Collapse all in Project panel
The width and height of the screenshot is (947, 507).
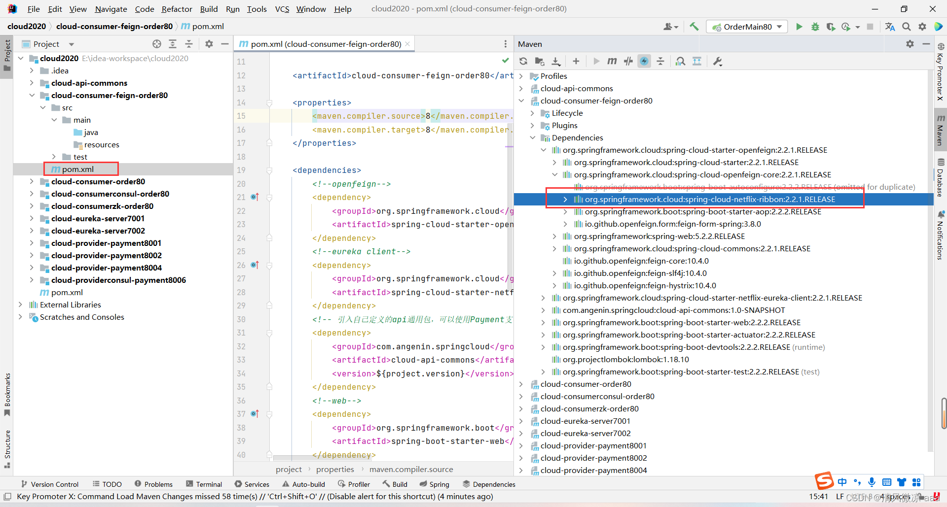pos(189,44)
